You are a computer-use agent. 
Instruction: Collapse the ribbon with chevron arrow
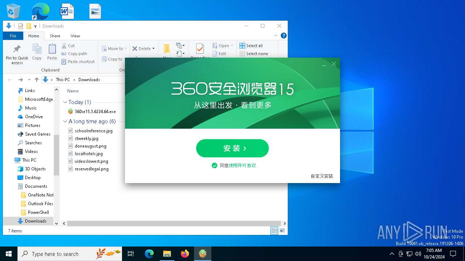click(x=276, y=36)
